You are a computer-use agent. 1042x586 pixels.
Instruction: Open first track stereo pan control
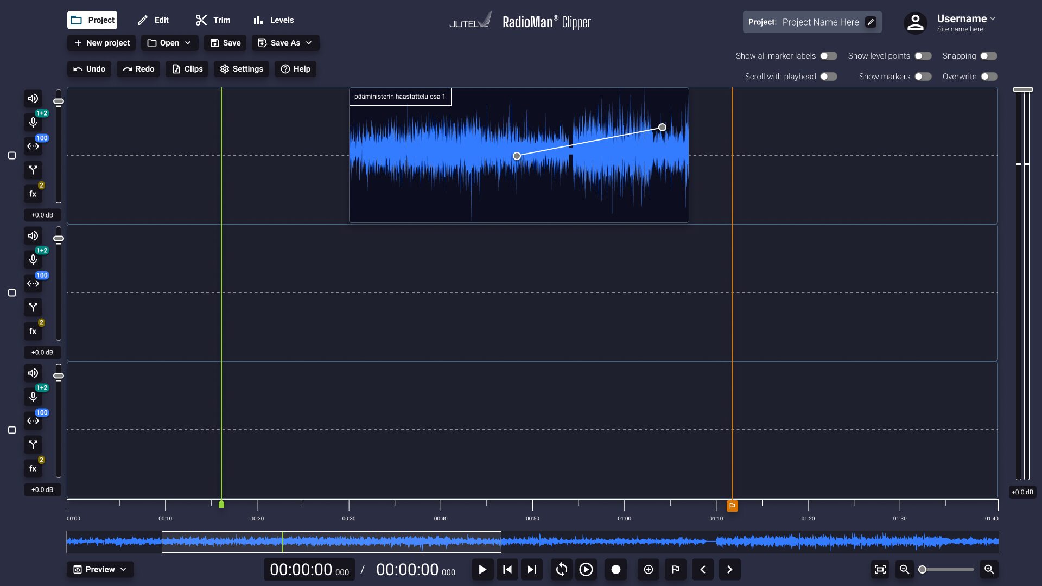point(33,146)
